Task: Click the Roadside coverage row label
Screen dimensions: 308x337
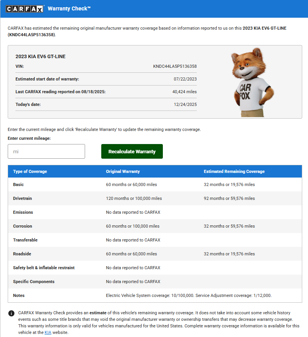Action: click(x=22, y=254)
